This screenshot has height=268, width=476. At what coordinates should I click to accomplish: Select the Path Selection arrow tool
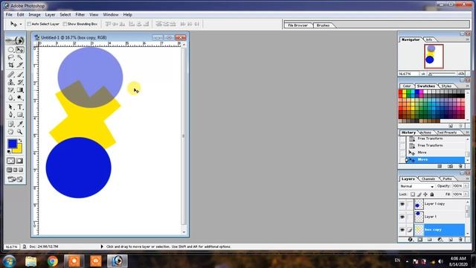pos(11,107)
